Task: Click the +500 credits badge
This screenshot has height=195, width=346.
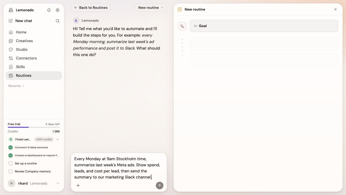Action: 44,139
